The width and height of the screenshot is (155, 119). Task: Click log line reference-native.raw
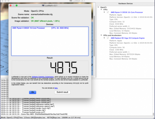27,104
